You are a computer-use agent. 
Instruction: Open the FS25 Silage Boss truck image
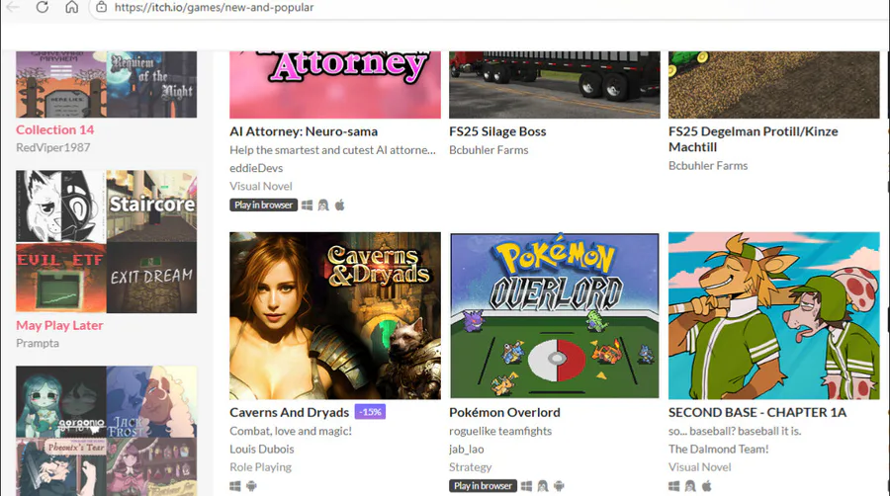pos(555,85)
